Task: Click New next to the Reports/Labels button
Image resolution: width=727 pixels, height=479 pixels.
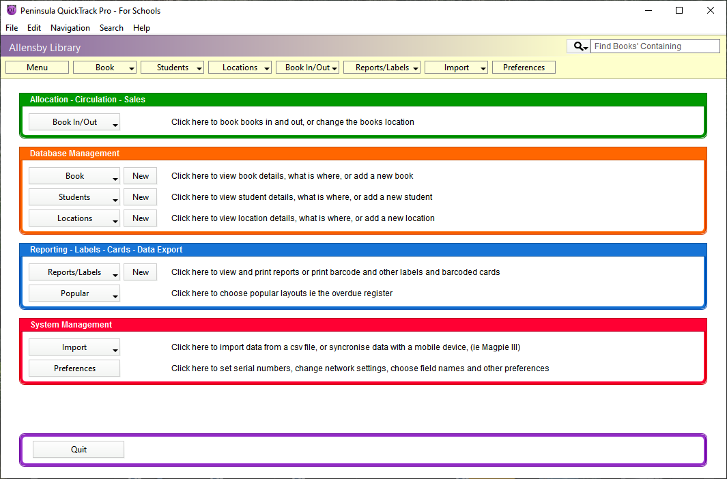Action: (x=141, y=272)
